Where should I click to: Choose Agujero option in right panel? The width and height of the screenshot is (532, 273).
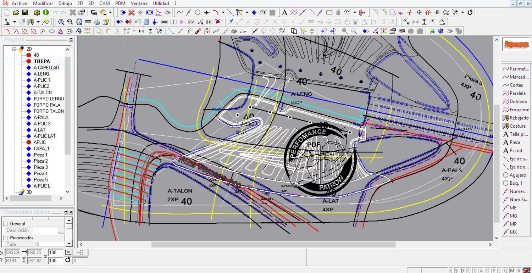pyautogui.click(x=515, y=175)
